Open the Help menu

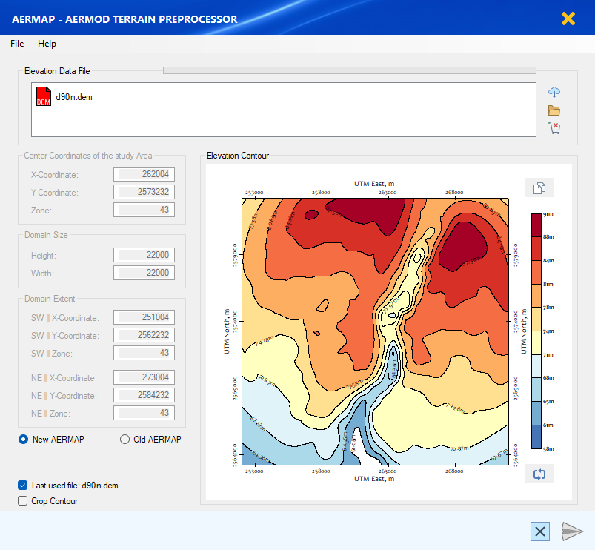tap(47, 44)
